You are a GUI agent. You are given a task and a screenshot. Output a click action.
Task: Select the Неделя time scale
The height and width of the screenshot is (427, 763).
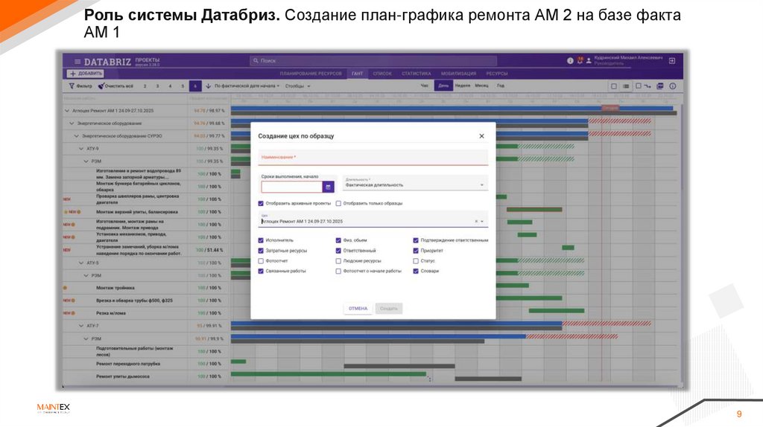pyautogui.click(x=462, y=86)
